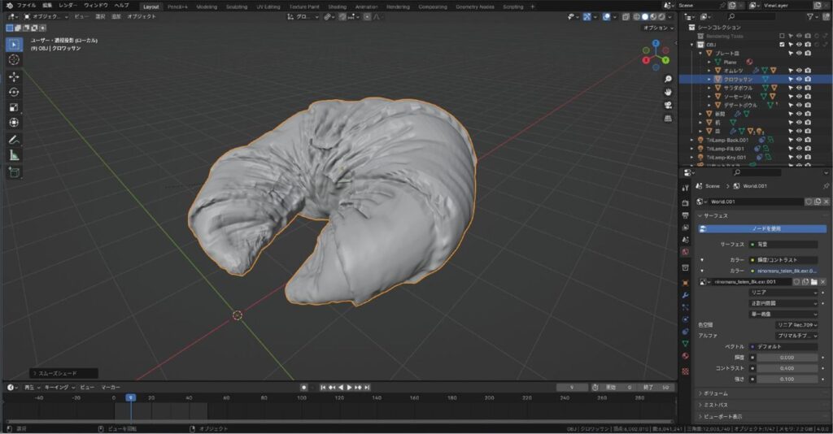
Task: Toggle OBJ collection exclude checkbox
Action: click(782, 45)
